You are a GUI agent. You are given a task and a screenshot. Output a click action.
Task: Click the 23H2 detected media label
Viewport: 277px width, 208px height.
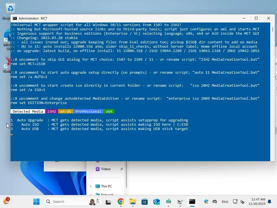52,111
